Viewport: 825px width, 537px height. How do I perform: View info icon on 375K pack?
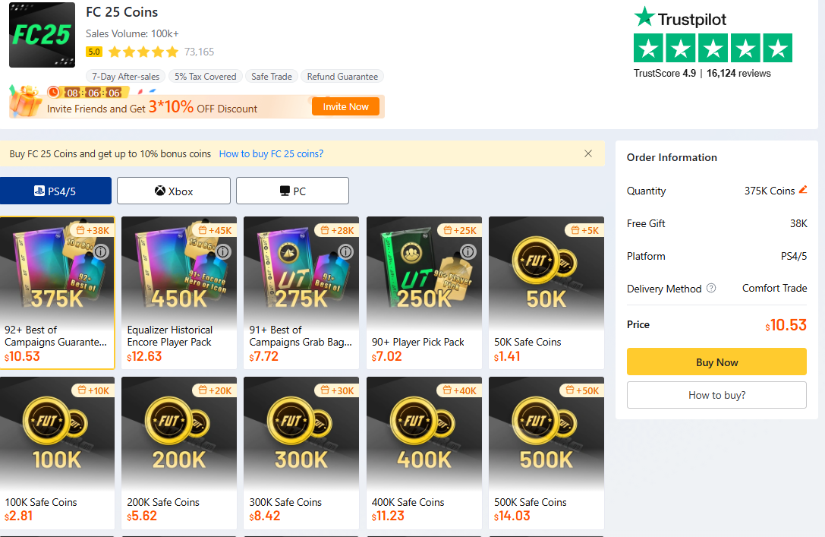[x=101, y=251]
